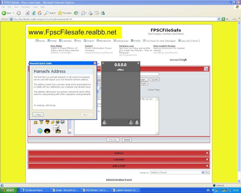
Task: Click Prev in Hamachi Quick Guide
Action: pyautogui.click(x=38, y=115)
